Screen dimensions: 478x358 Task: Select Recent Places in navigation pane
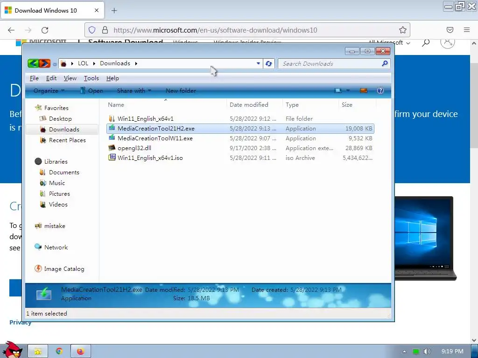(x=67, y=140)
